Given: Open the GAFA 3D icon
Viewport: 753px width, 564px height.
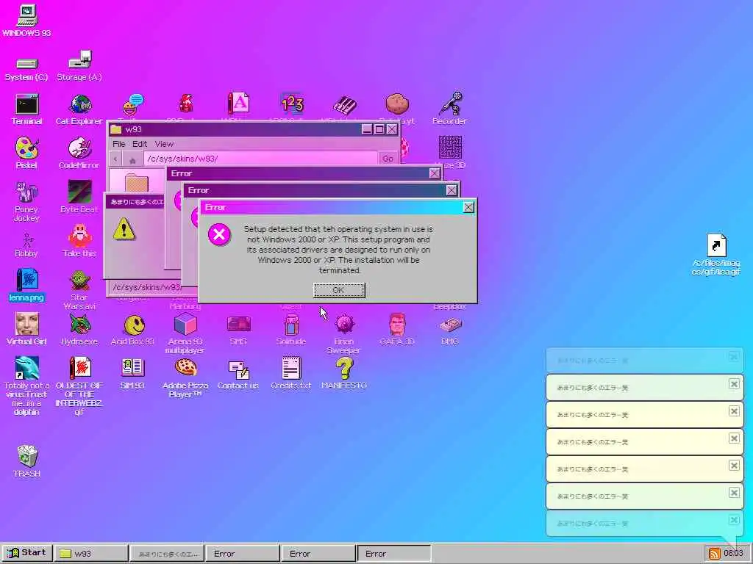Looking at the screenshot, I should pos(397,324).
